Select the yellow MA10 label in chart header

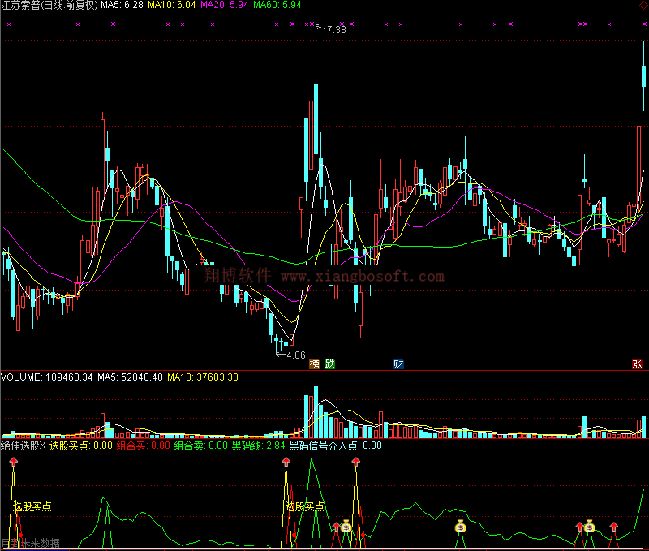click(x=170, y=6)
